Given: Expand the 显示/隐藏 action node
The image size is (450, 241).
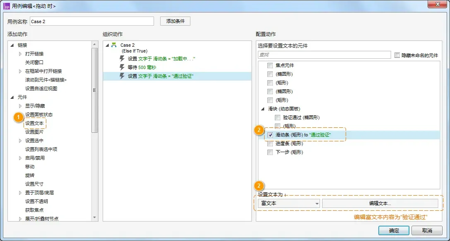Looking at the screenshot, I should [x=20, y=105].
